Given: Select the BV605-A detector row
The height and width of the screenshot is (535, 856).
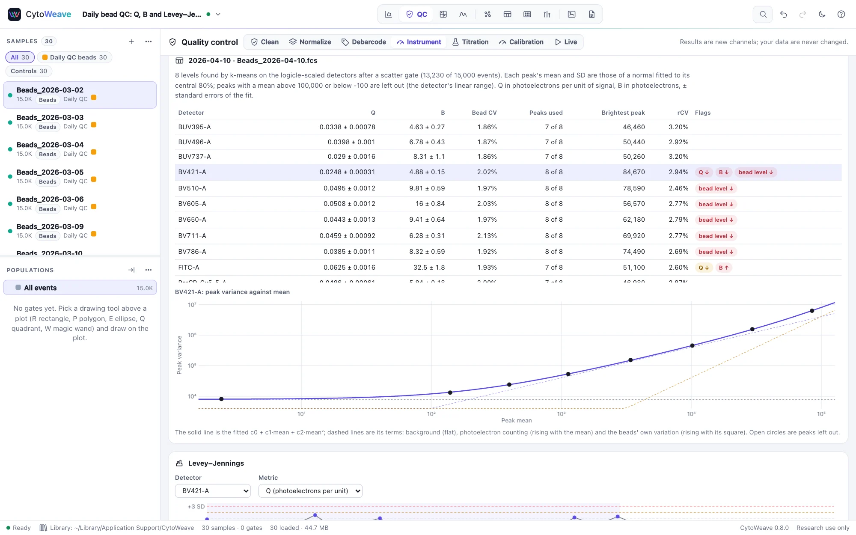Looking at the screenshot, I should pos(508,204).
